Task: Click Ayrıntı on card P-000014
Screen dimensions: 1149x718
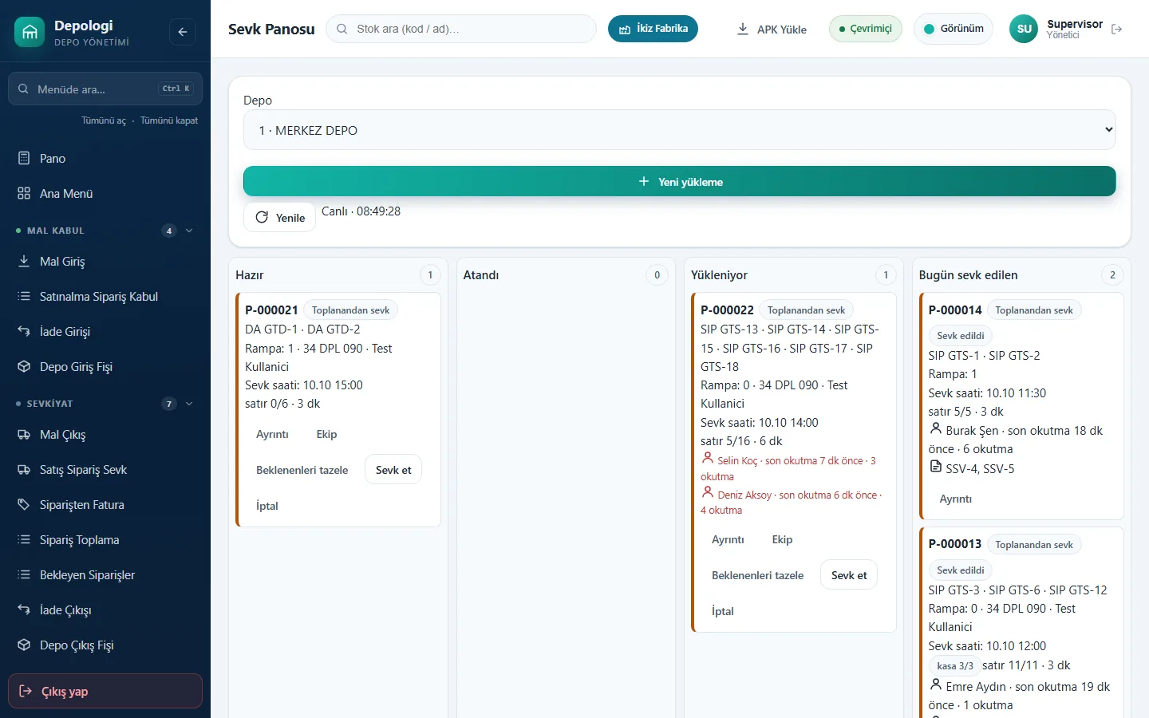Action: tap(956, 499)
